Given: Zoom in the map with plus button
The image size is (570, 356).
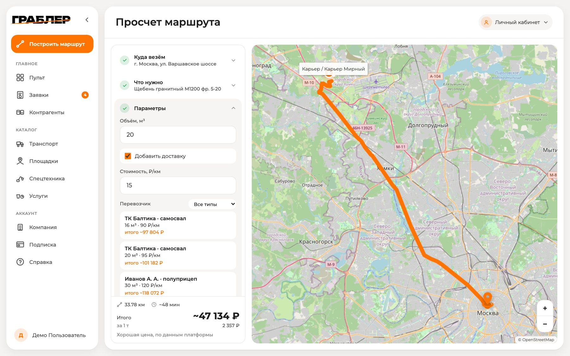Looking at the screenshot, I should [x=545, y=308].
